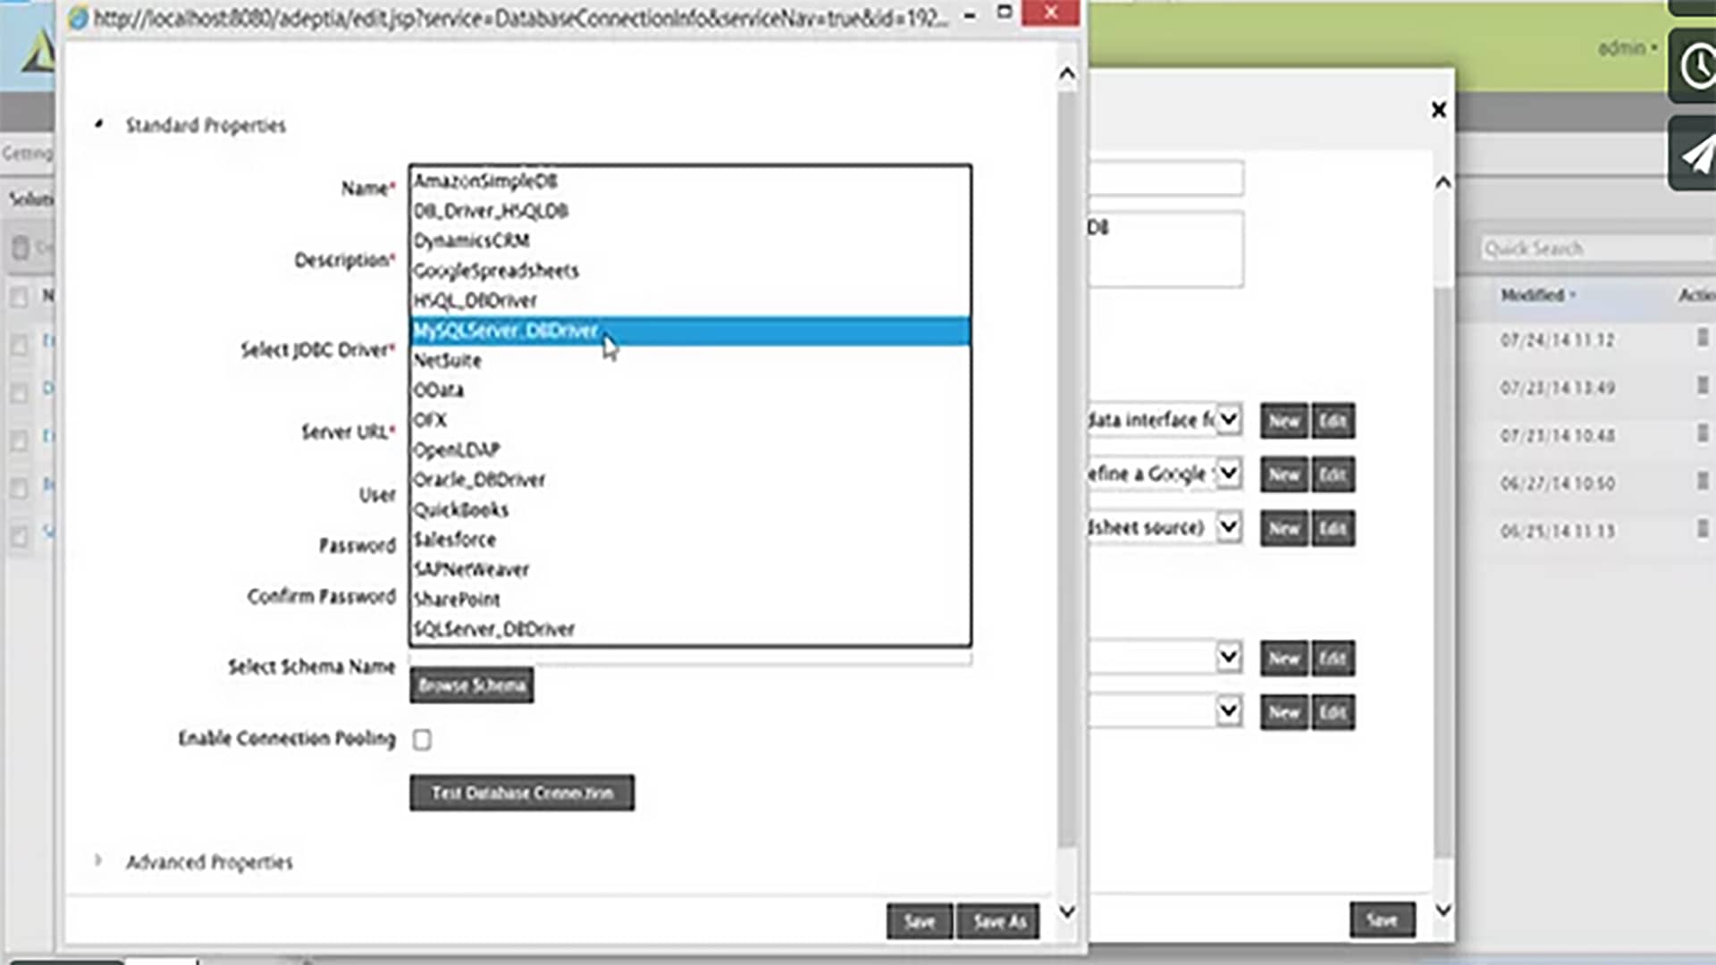Click the action icon for the 07/24/14 row

(x=1702, y=338)
